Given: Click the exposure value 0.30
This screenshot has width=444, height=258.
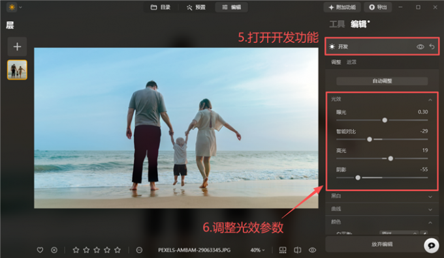Looking at the screenshot, I should 422,112.
